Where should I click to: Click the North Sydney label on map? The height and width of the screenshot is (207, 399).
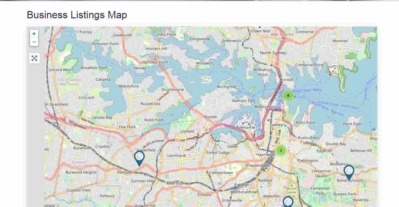pos(273,53)
